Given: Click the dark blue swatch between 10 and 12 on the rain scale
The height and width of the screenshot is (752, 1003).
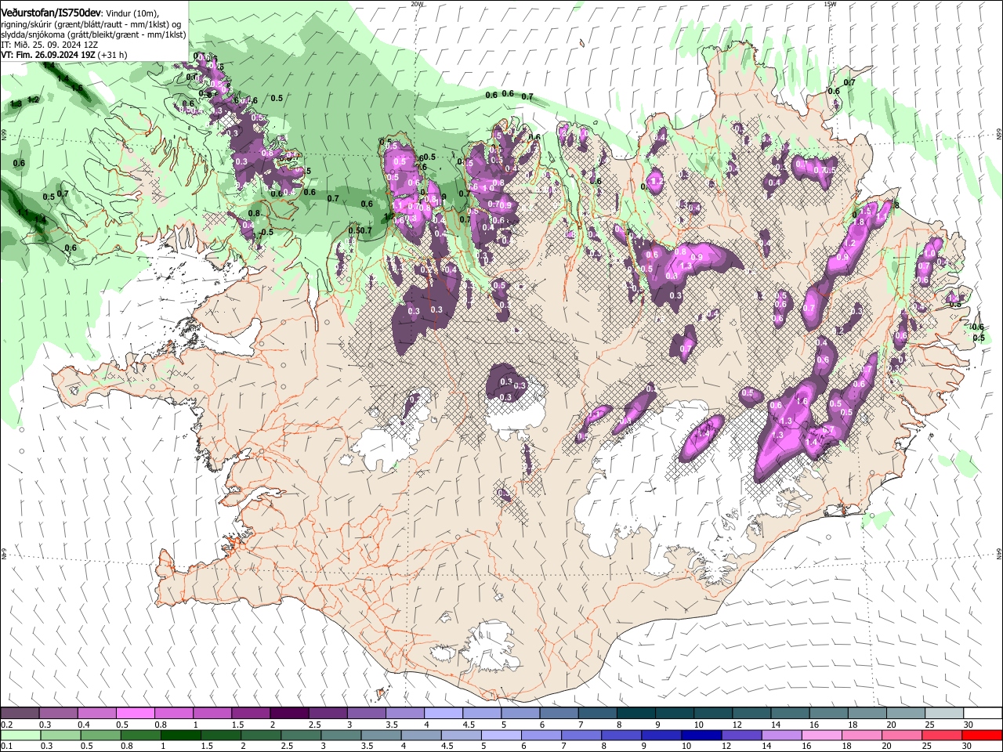Looking at the screenshot, I should pos(701,736).
